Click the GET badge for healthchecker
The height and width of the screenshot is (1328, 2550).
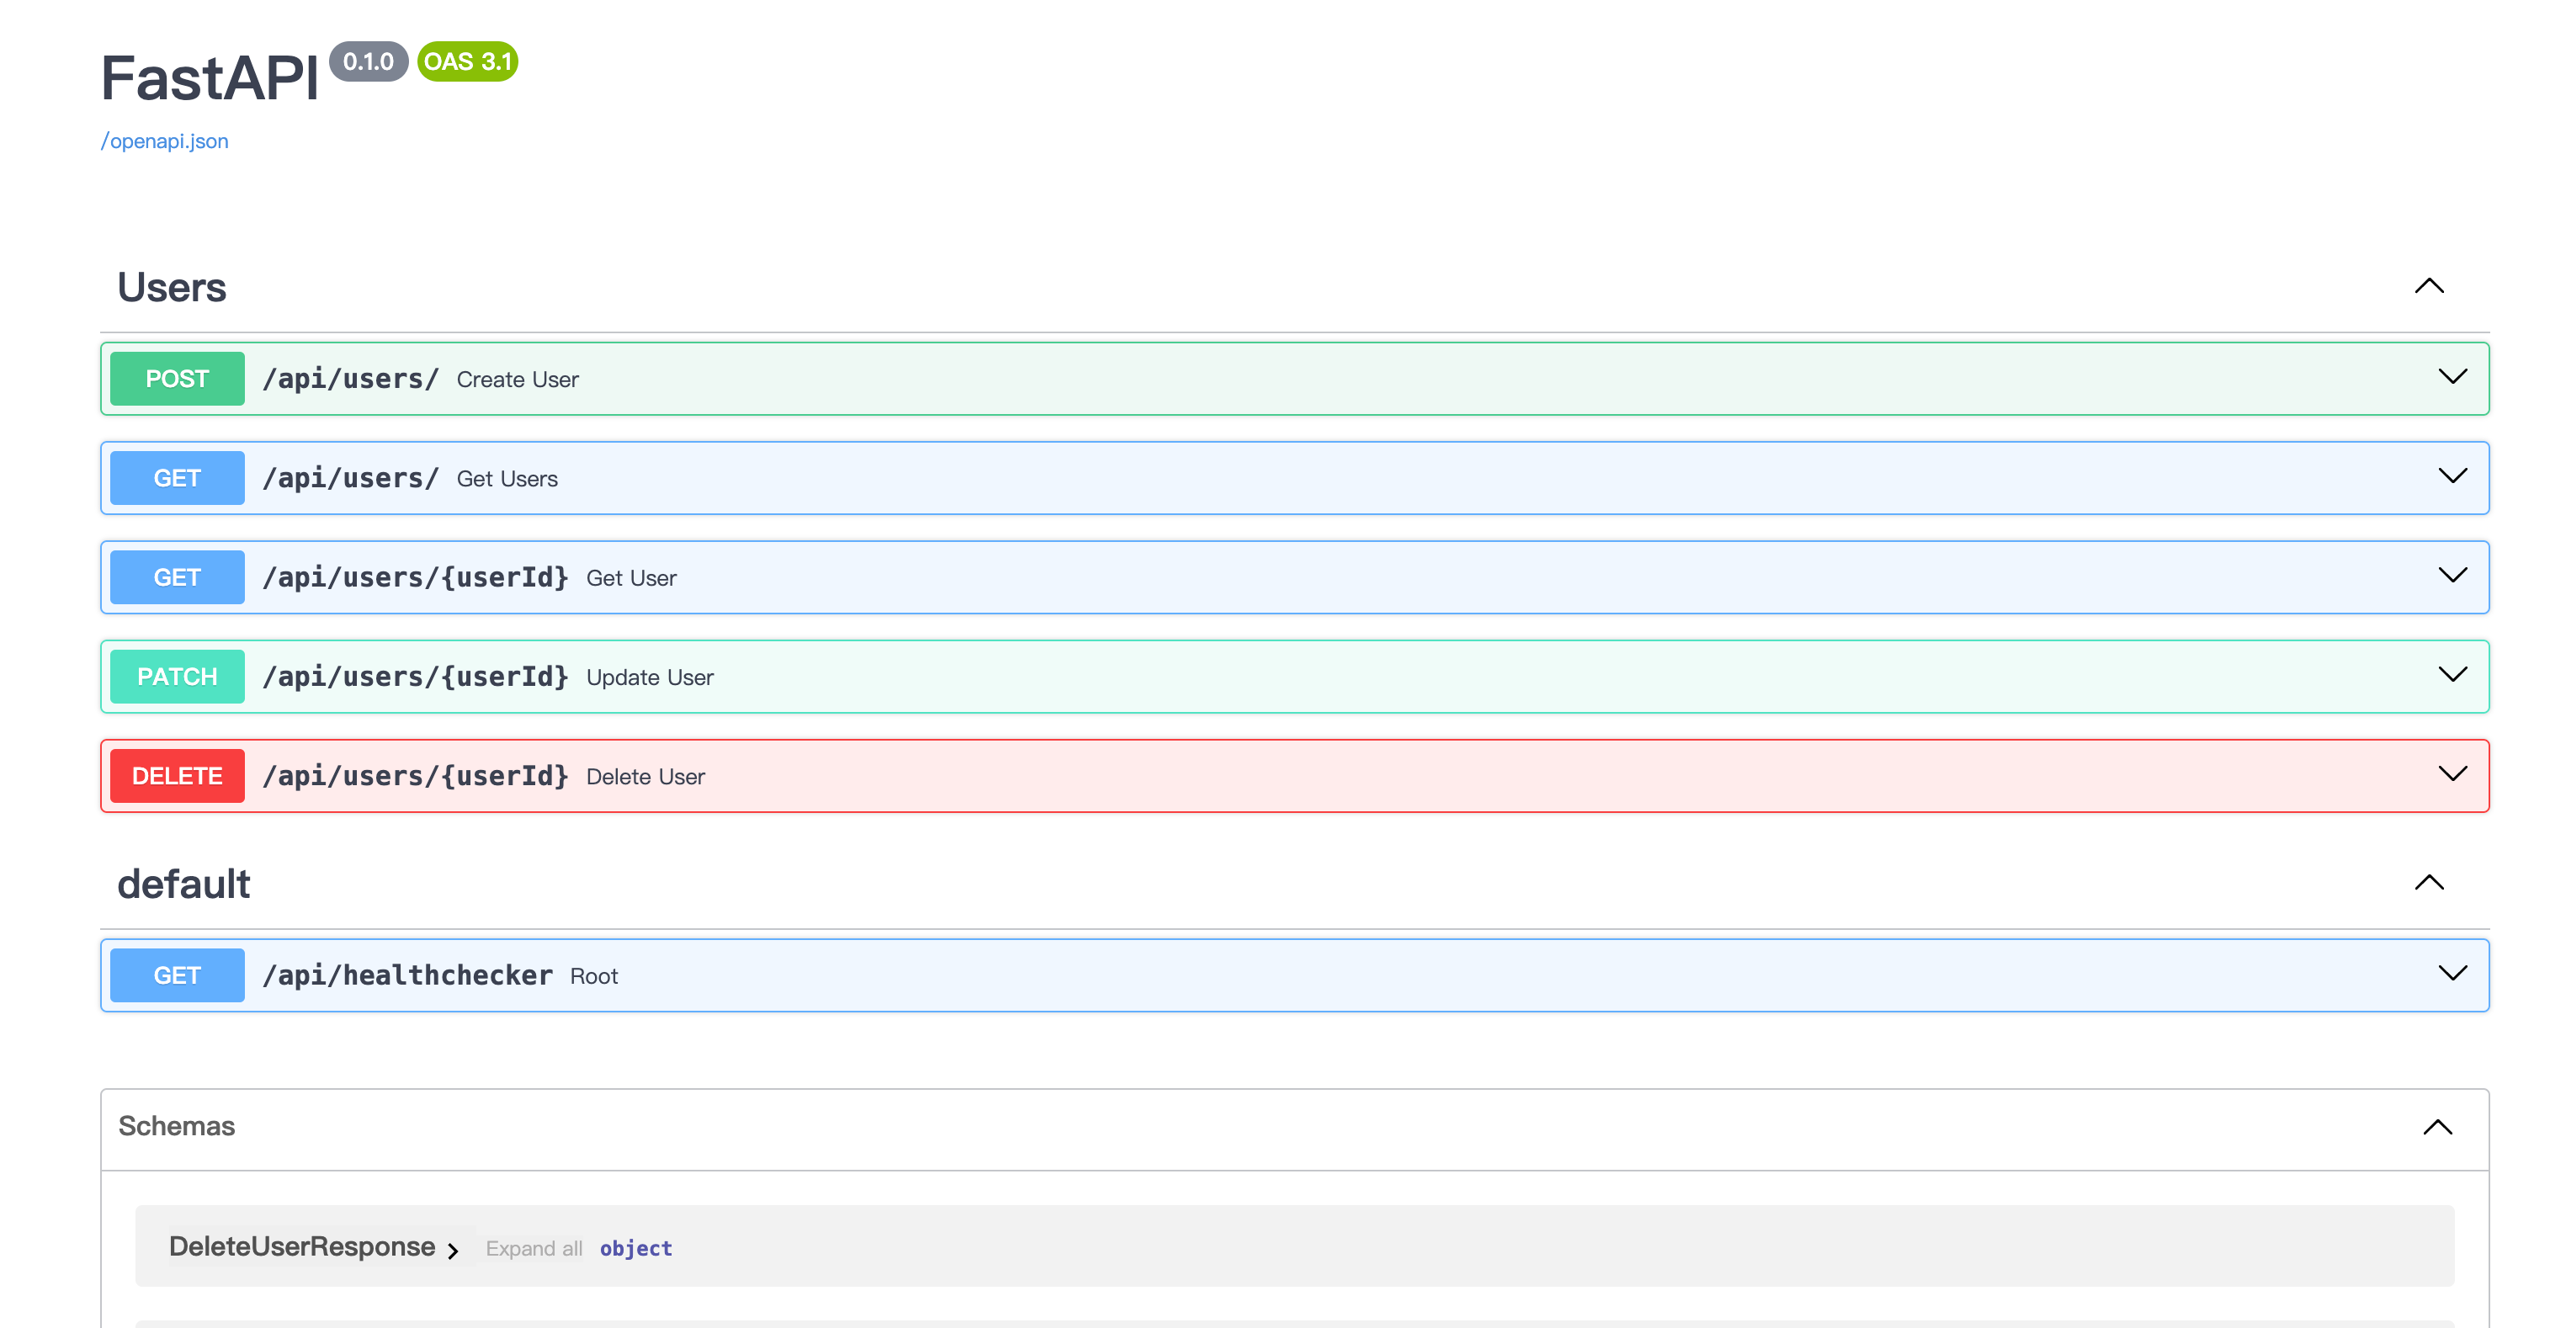178,975
